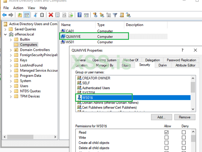Screen dimensions: 202x152
Task: Click the tree pane horizontal scrollbar thumb
Action: (x=20, y=137)
